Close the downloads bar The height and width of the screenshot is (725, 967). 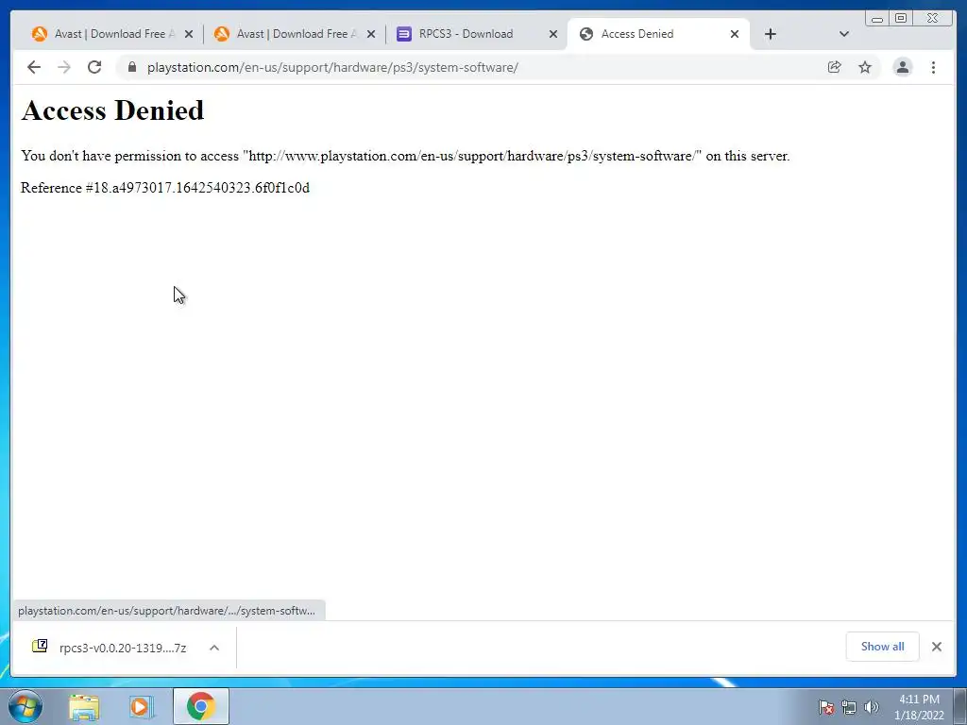pos(936,646)
